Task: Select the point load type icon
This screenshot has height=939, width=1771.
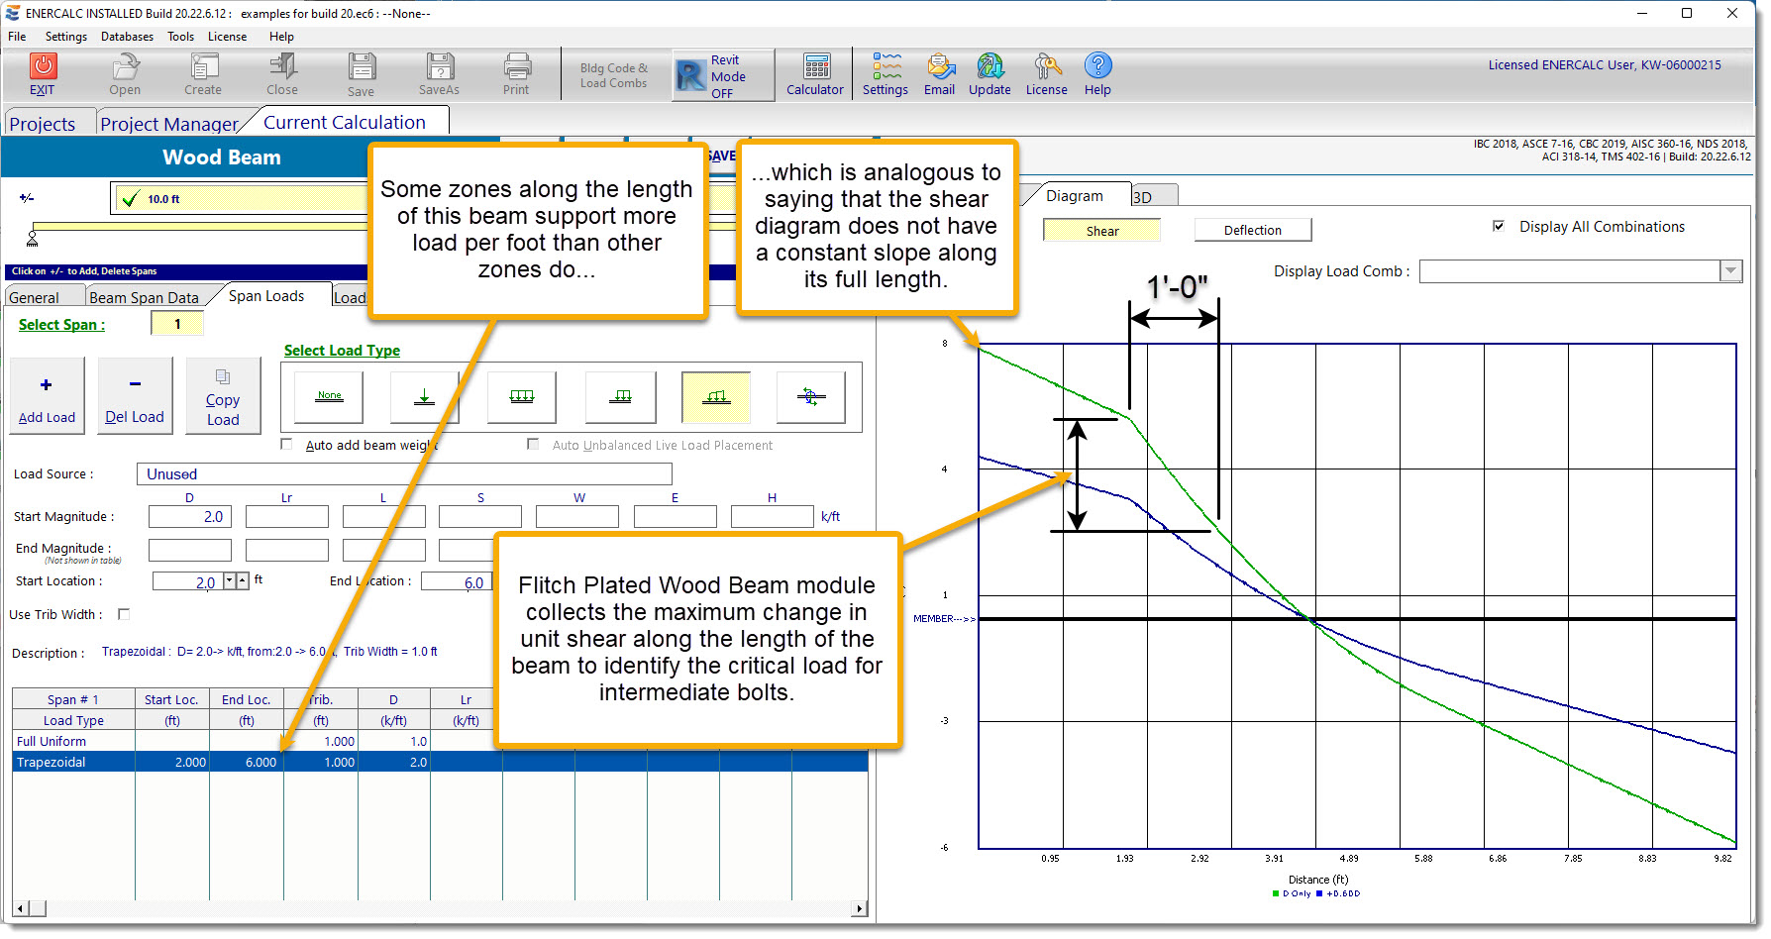Action: pyautogui.click(x=424, y=396)
